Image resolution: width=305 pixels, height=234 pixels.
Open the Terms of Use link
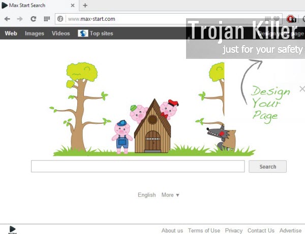click(204, 230)
